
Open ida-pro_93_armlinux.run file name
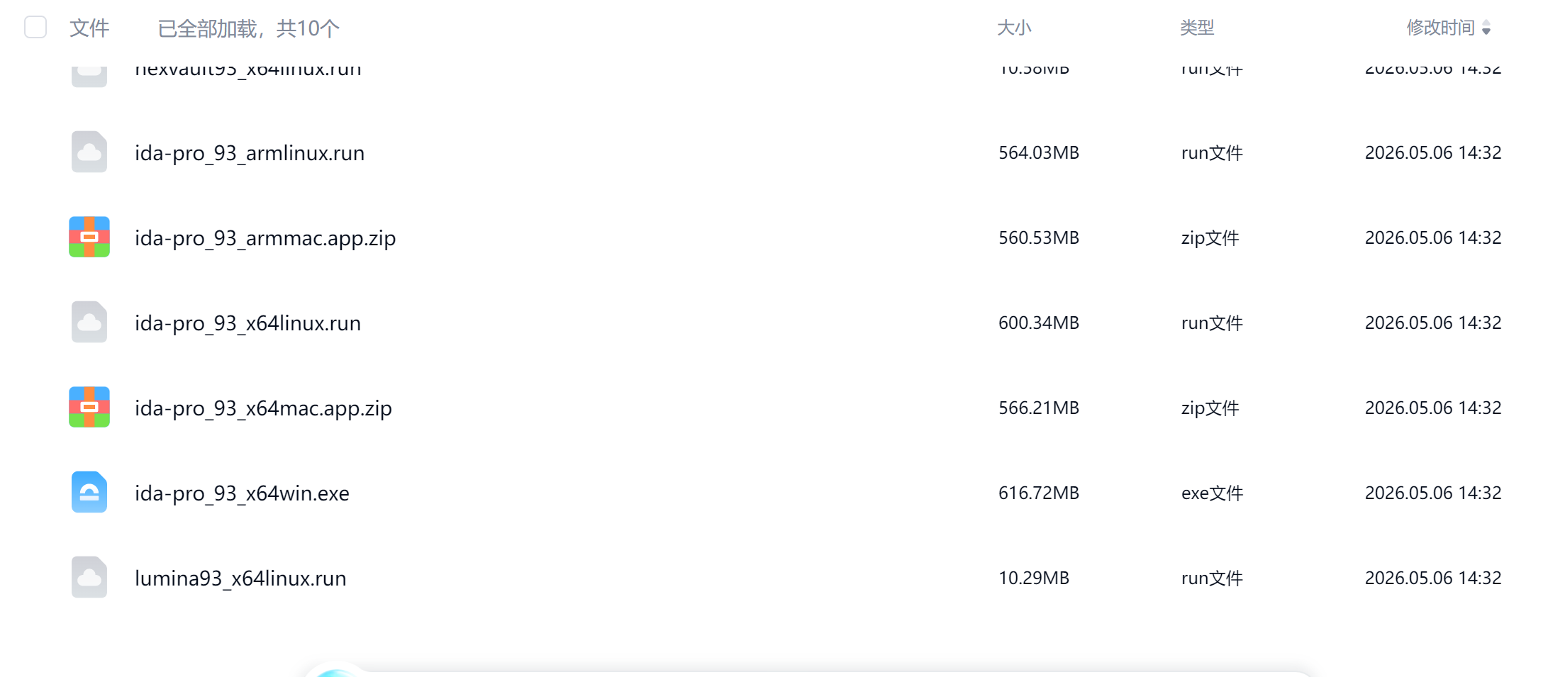pos(250,153)
